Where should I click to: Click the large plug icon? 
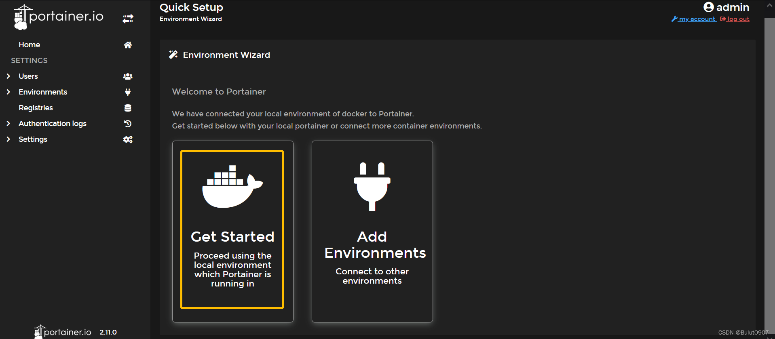[x=372, y=187]
